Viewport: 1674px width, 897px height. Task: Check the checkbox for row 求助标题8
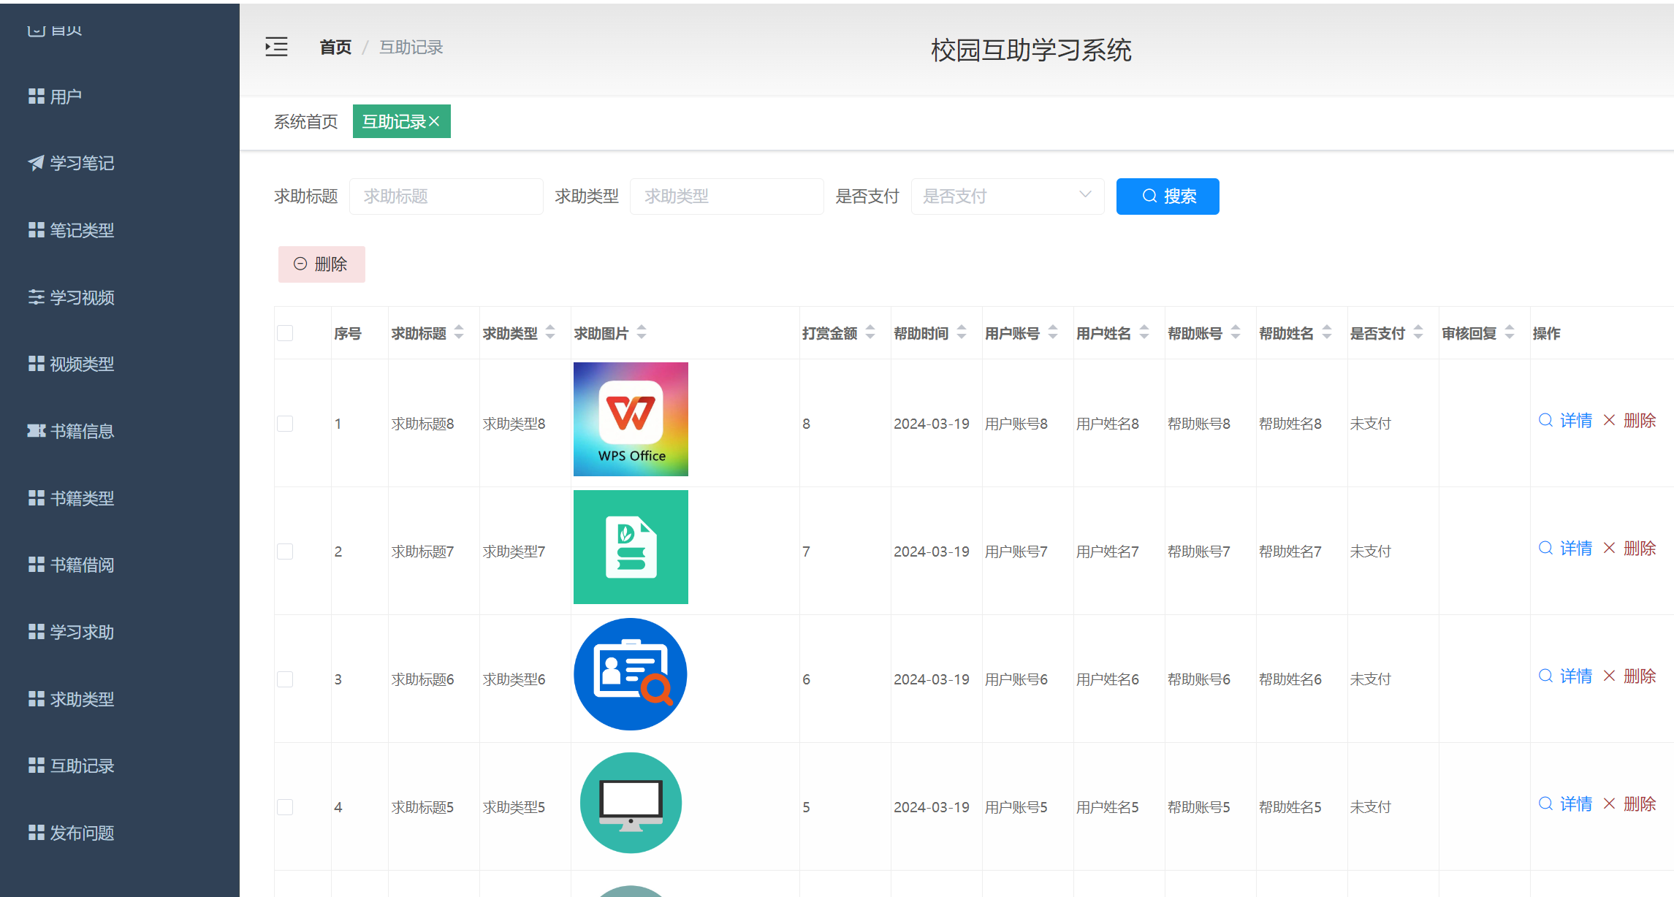[x=285, y=424]
